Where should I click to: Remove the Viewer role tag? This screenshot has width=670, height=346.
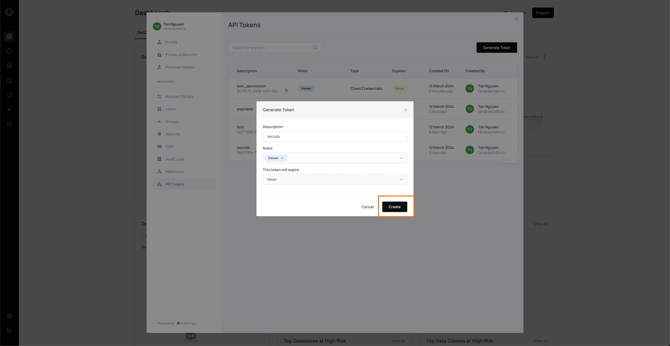point(282,158)
